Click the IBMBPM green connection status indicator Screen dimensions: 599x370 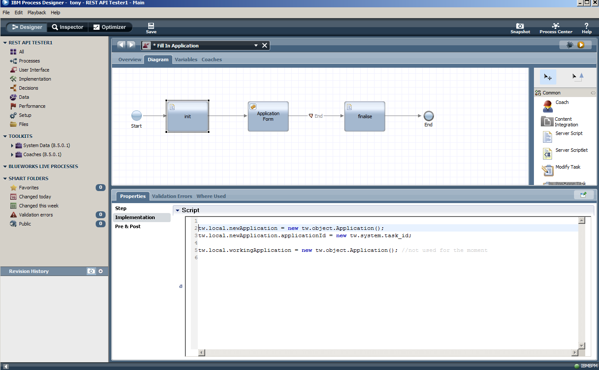(577, 366)
